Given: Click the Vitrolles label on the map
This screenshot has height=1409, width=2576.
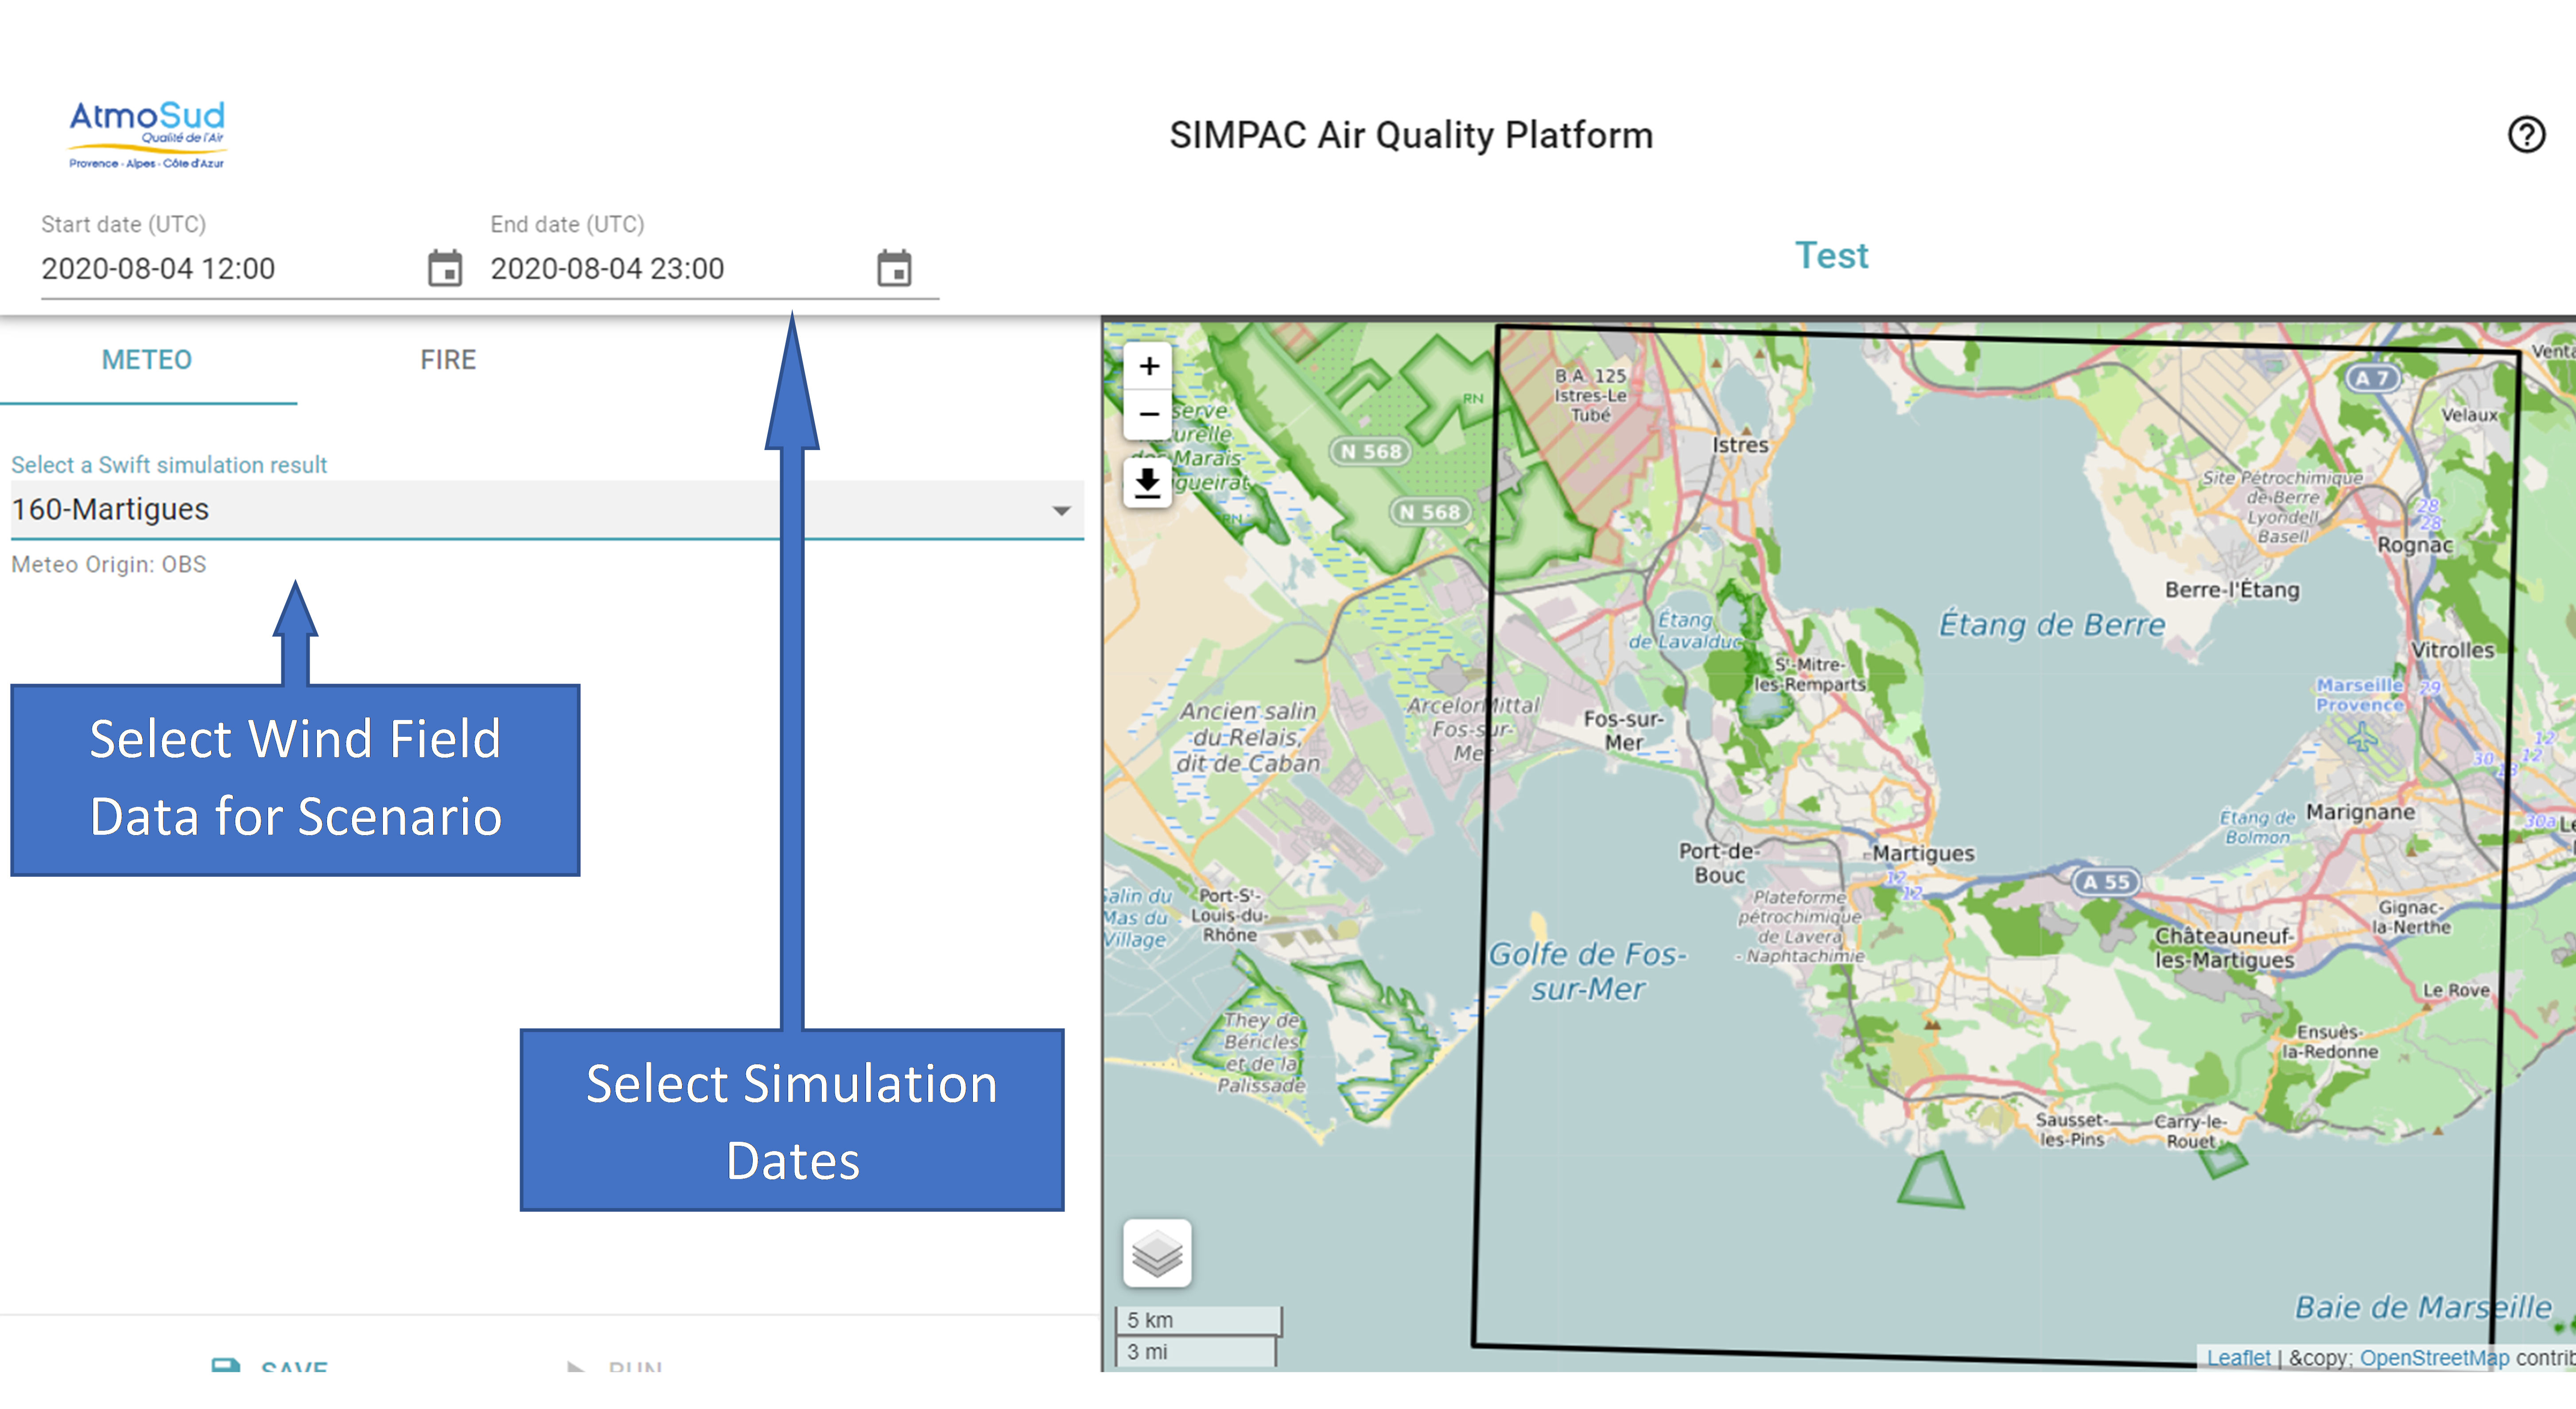Looking at the screenshot, I should [2453, 650].
